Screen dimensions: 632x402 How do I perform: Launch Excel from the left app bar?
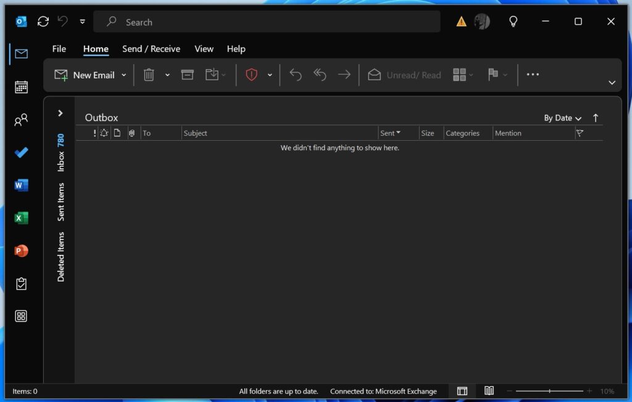coord(21,218)
